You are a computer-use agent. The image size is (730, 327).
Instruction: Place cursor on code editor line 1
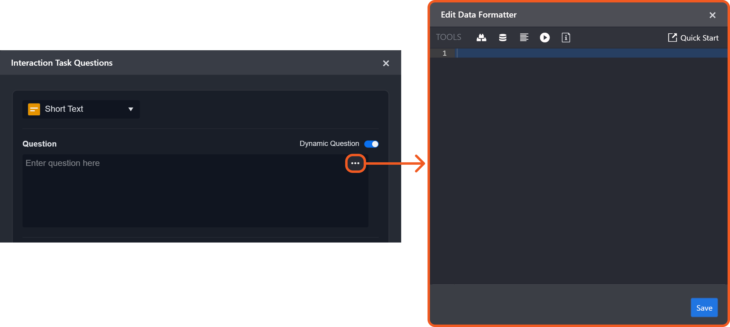(x=590, y=53)
